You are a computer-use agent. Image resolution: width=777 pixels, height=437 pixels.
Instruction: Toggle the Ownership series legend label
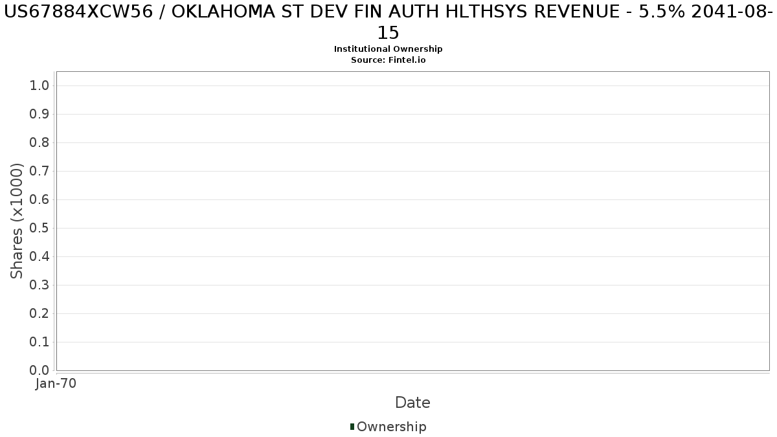[x=391, y=427]
